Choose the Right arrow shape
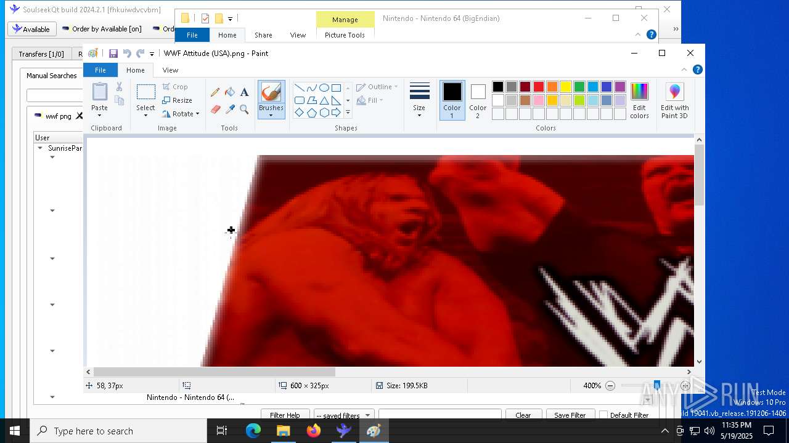Image resolution: width=789 pixels, height=443 pixels. click(336, 113)
